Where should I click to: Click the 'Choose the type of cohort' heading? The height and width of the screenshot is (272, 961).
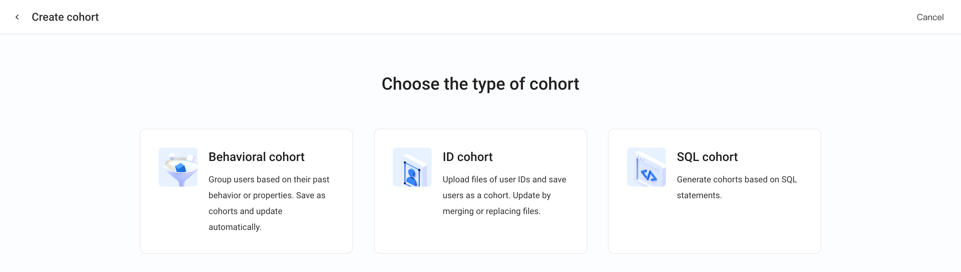[x=480, y=84]
